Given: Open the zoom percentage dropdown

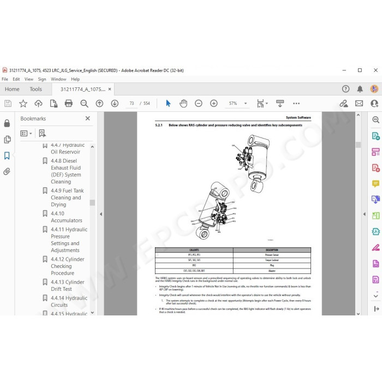Looking at the screenshot, I should click(246, 104).
